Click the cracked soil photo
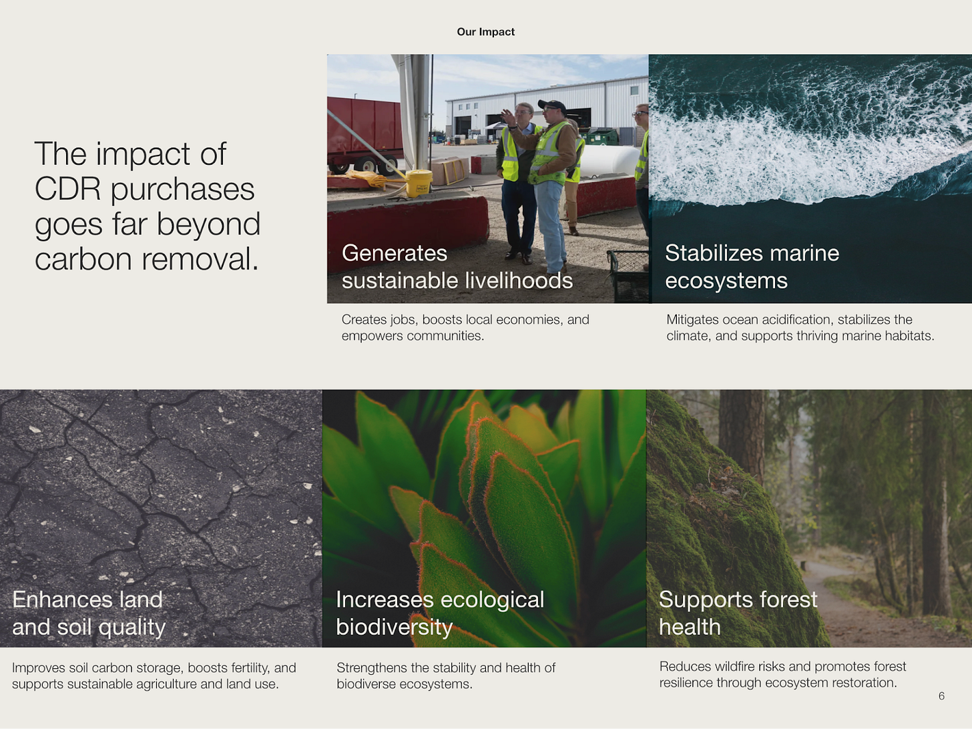The width and height of the screenshot is (972, 729). (161, 518)
